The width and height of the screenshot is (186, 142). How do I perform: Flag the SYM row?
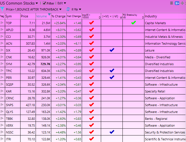(x=2, y=64)
